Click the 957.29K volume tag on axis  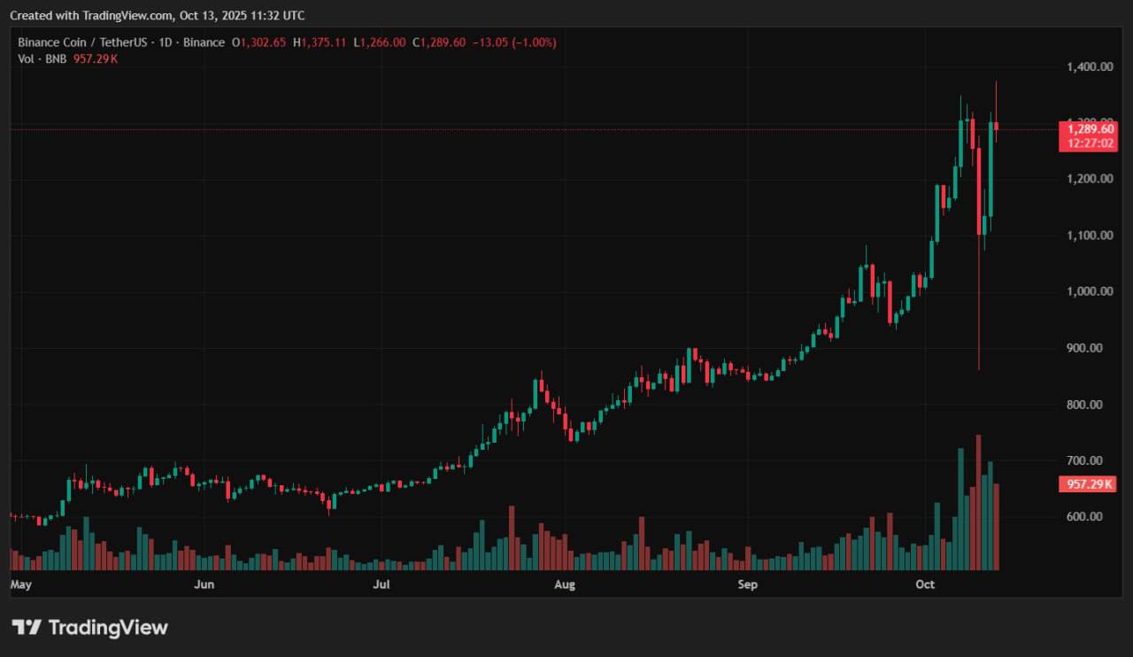[x=1086, y=484]
